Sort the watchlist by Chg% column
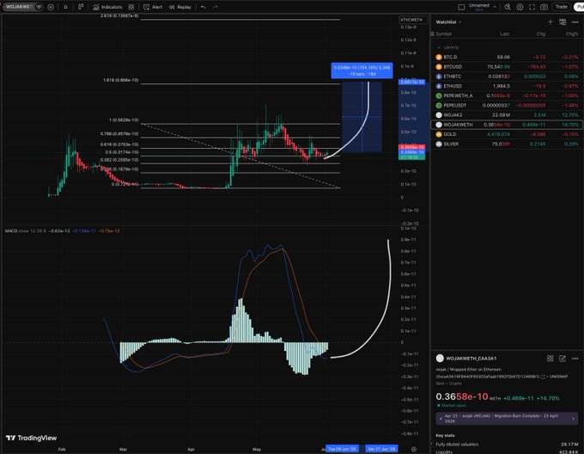The image size is (584, 454). pyautogui.click(x=572, y=34)
